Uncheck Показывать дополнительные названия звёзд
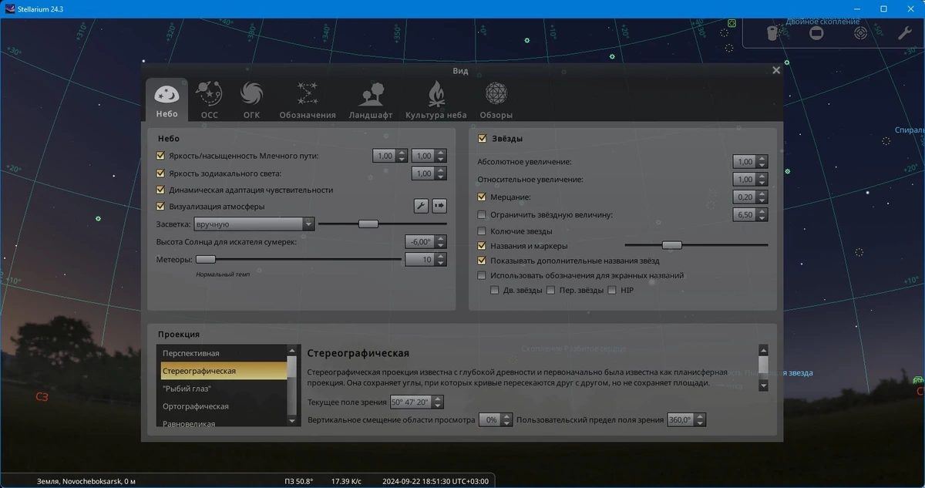The image size is (925, 488). point(483,261)
